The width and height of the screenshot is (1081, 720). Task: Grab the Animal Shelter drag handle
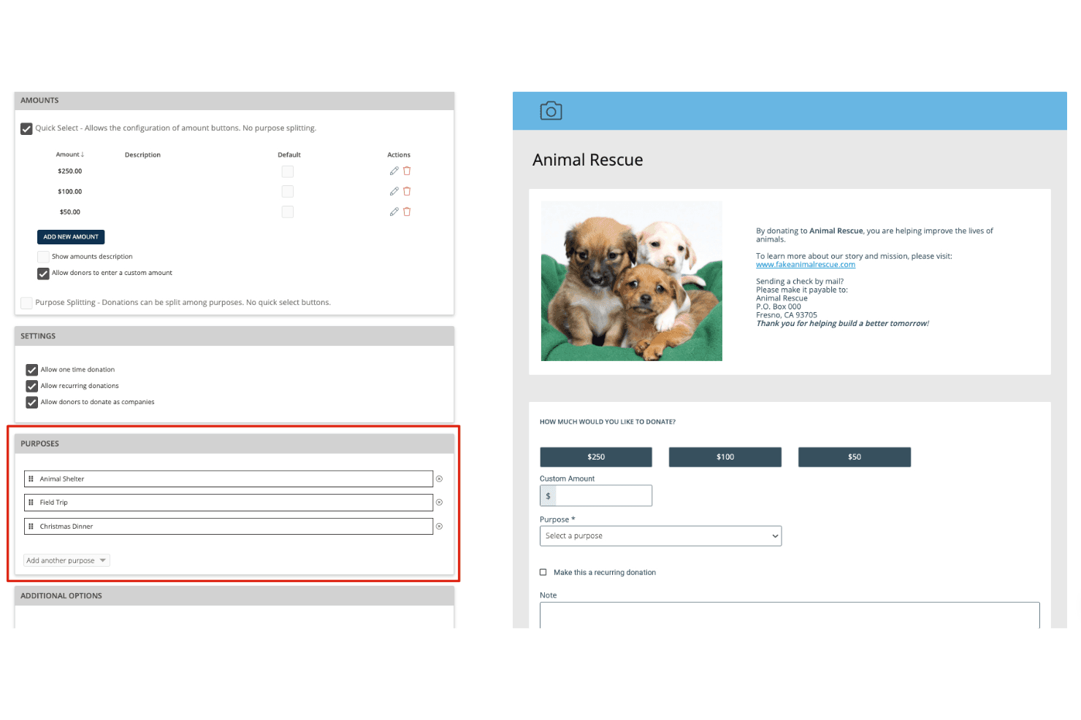pos(31,479)
